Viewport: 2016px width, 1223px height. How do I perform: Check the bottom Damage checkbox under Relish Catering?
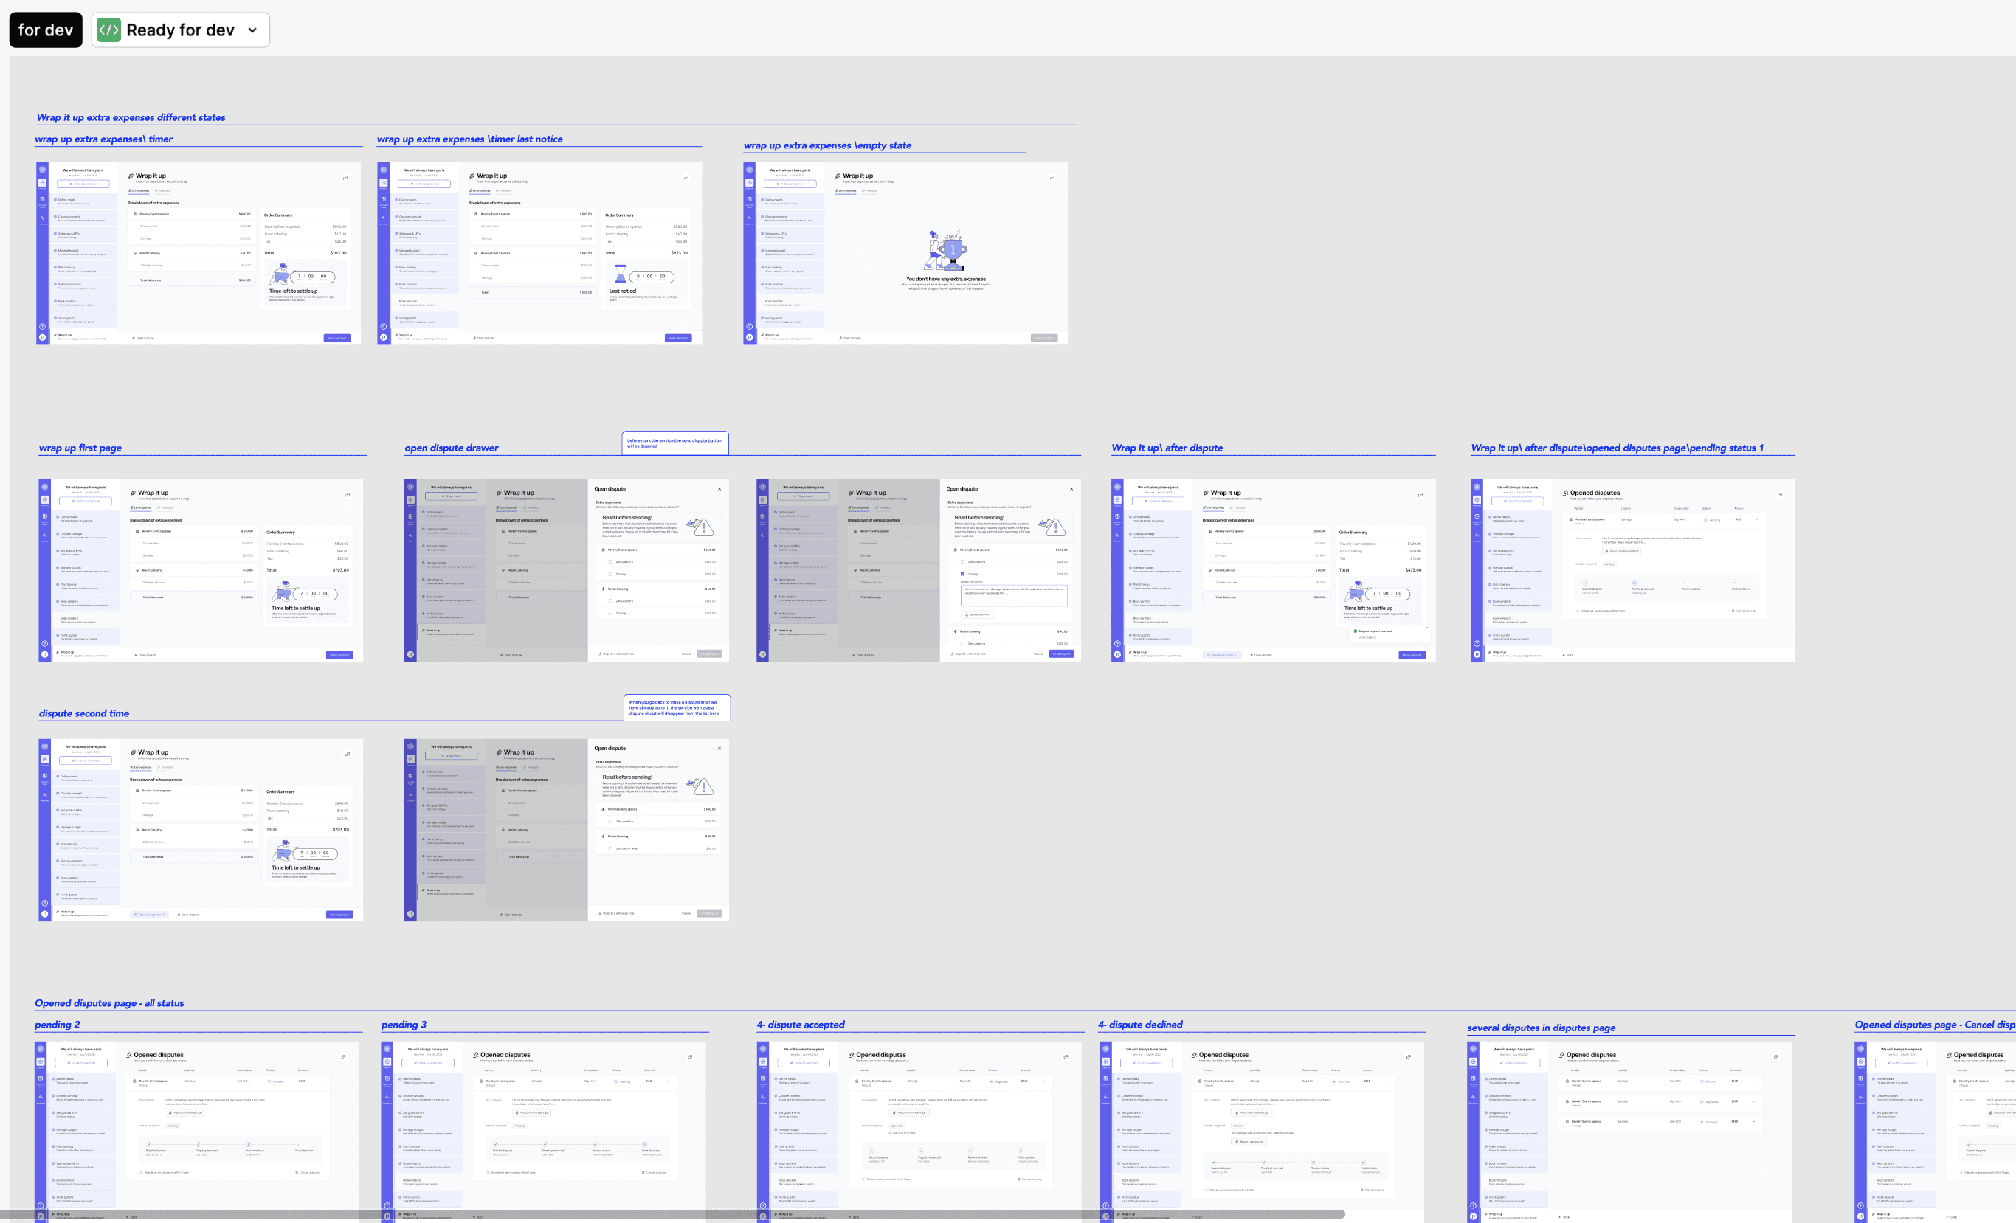pos(610,613)
